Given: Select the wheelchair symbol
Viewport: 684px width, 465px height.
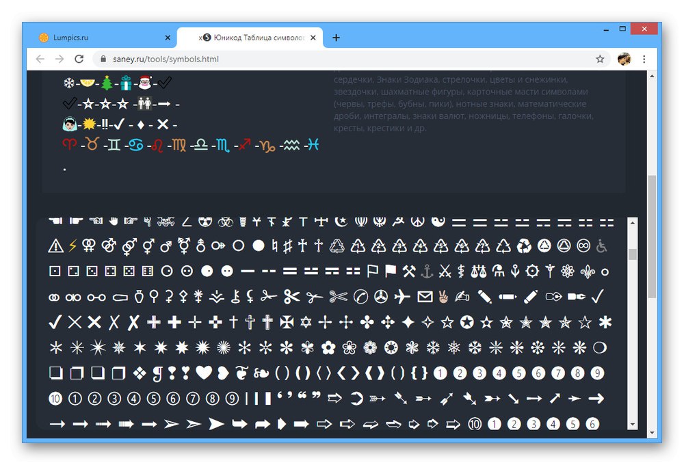Looking at the screenshot, I should tap(601, 246).
